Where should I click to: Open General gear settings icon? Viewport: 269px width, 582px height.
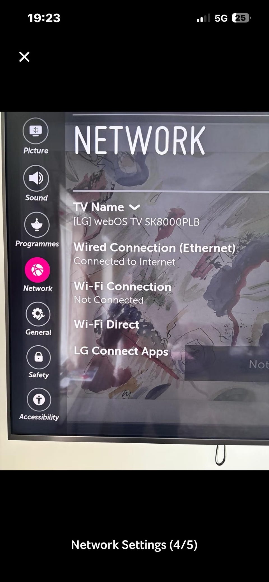tap(38, 314)
